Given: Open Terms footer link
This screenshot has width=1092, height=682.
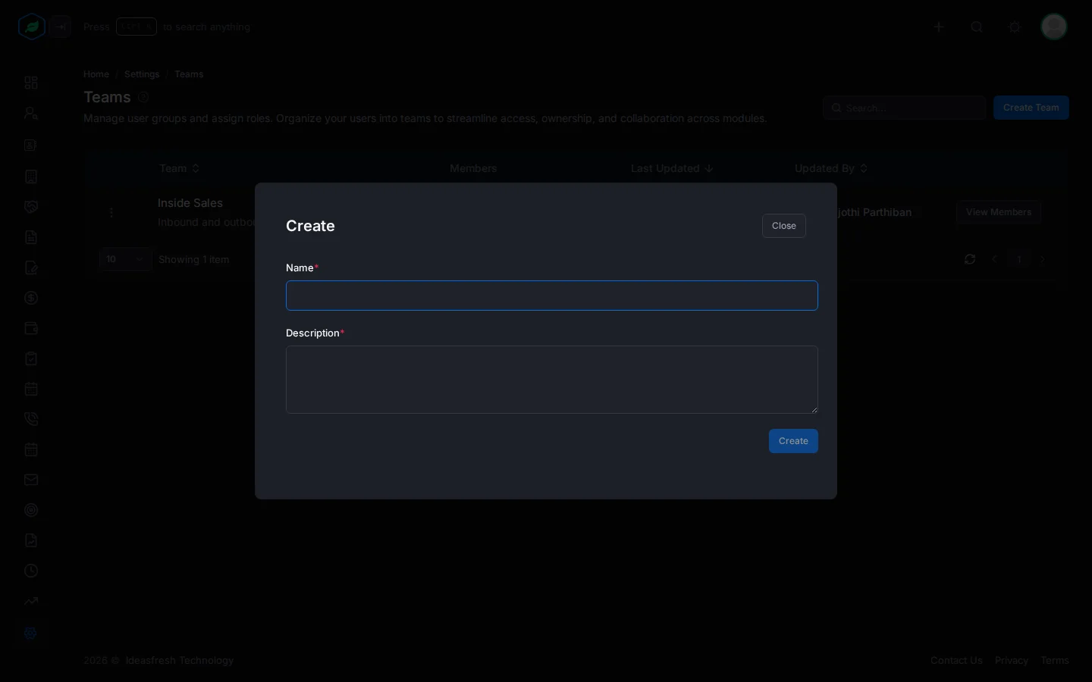Looking at the screenshot, I should click(1055, 661).
